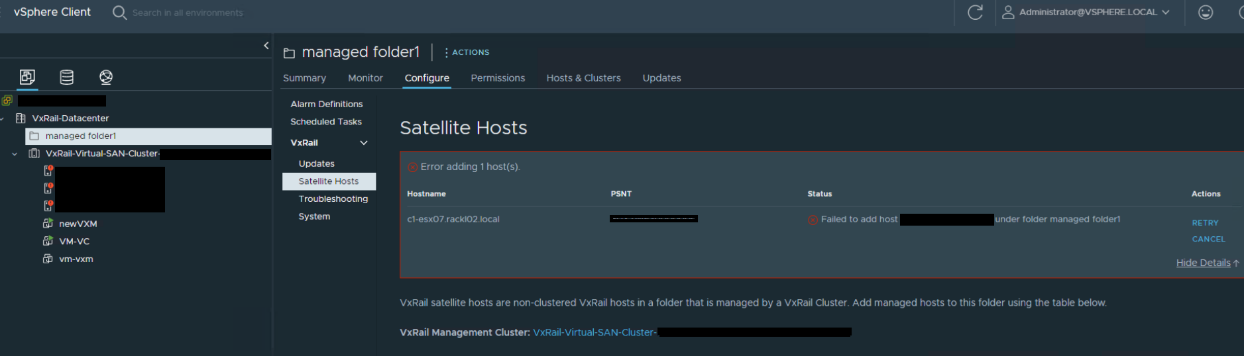
Task: Collapse the VxRail-Datacenter tree node
Action: coord(3,118)
